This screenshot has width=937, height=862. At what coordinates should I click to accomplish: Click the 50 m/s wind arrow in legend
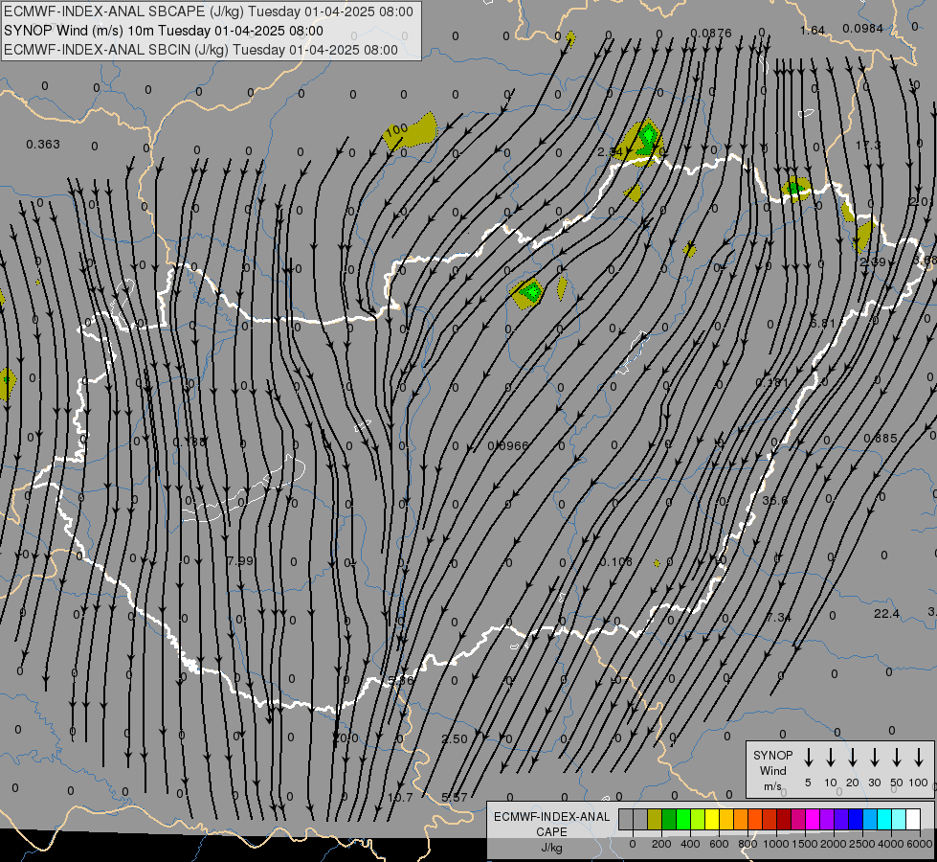point(897,758)
